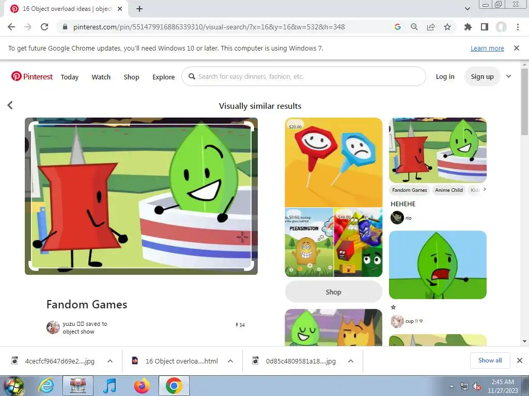Click the Log in button
The image size is (529, 396).
[x=445, y=77]
